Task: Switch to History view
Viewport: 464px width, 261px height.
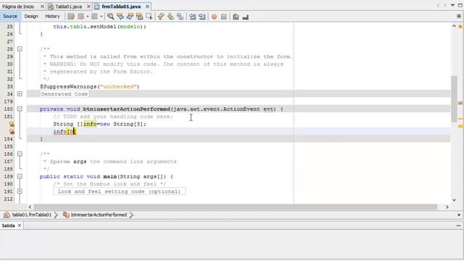Action: pos(52,17)
